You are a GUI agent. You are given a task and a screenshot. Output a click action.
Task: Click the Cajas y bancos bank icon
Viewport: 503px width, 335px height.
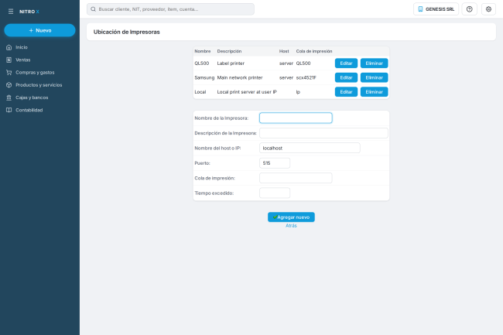click(9, 97)
